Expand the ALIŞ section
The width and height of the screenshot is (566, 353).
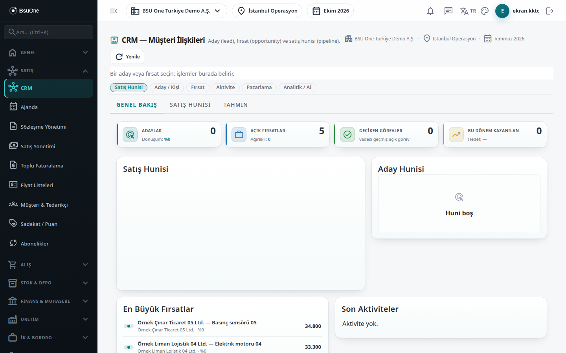[49, 265]
